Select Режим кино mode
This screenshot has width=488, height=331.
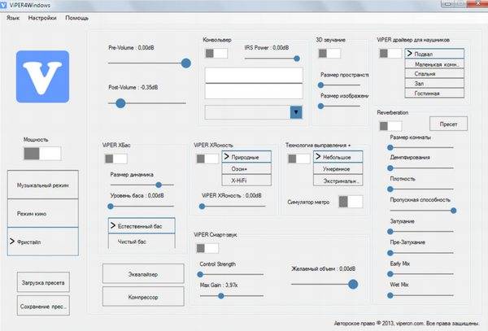[43, 213]
